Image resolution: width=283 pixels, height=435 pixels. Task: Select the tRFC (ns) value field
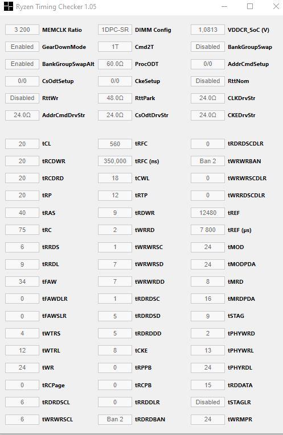(x=115, y=161)
